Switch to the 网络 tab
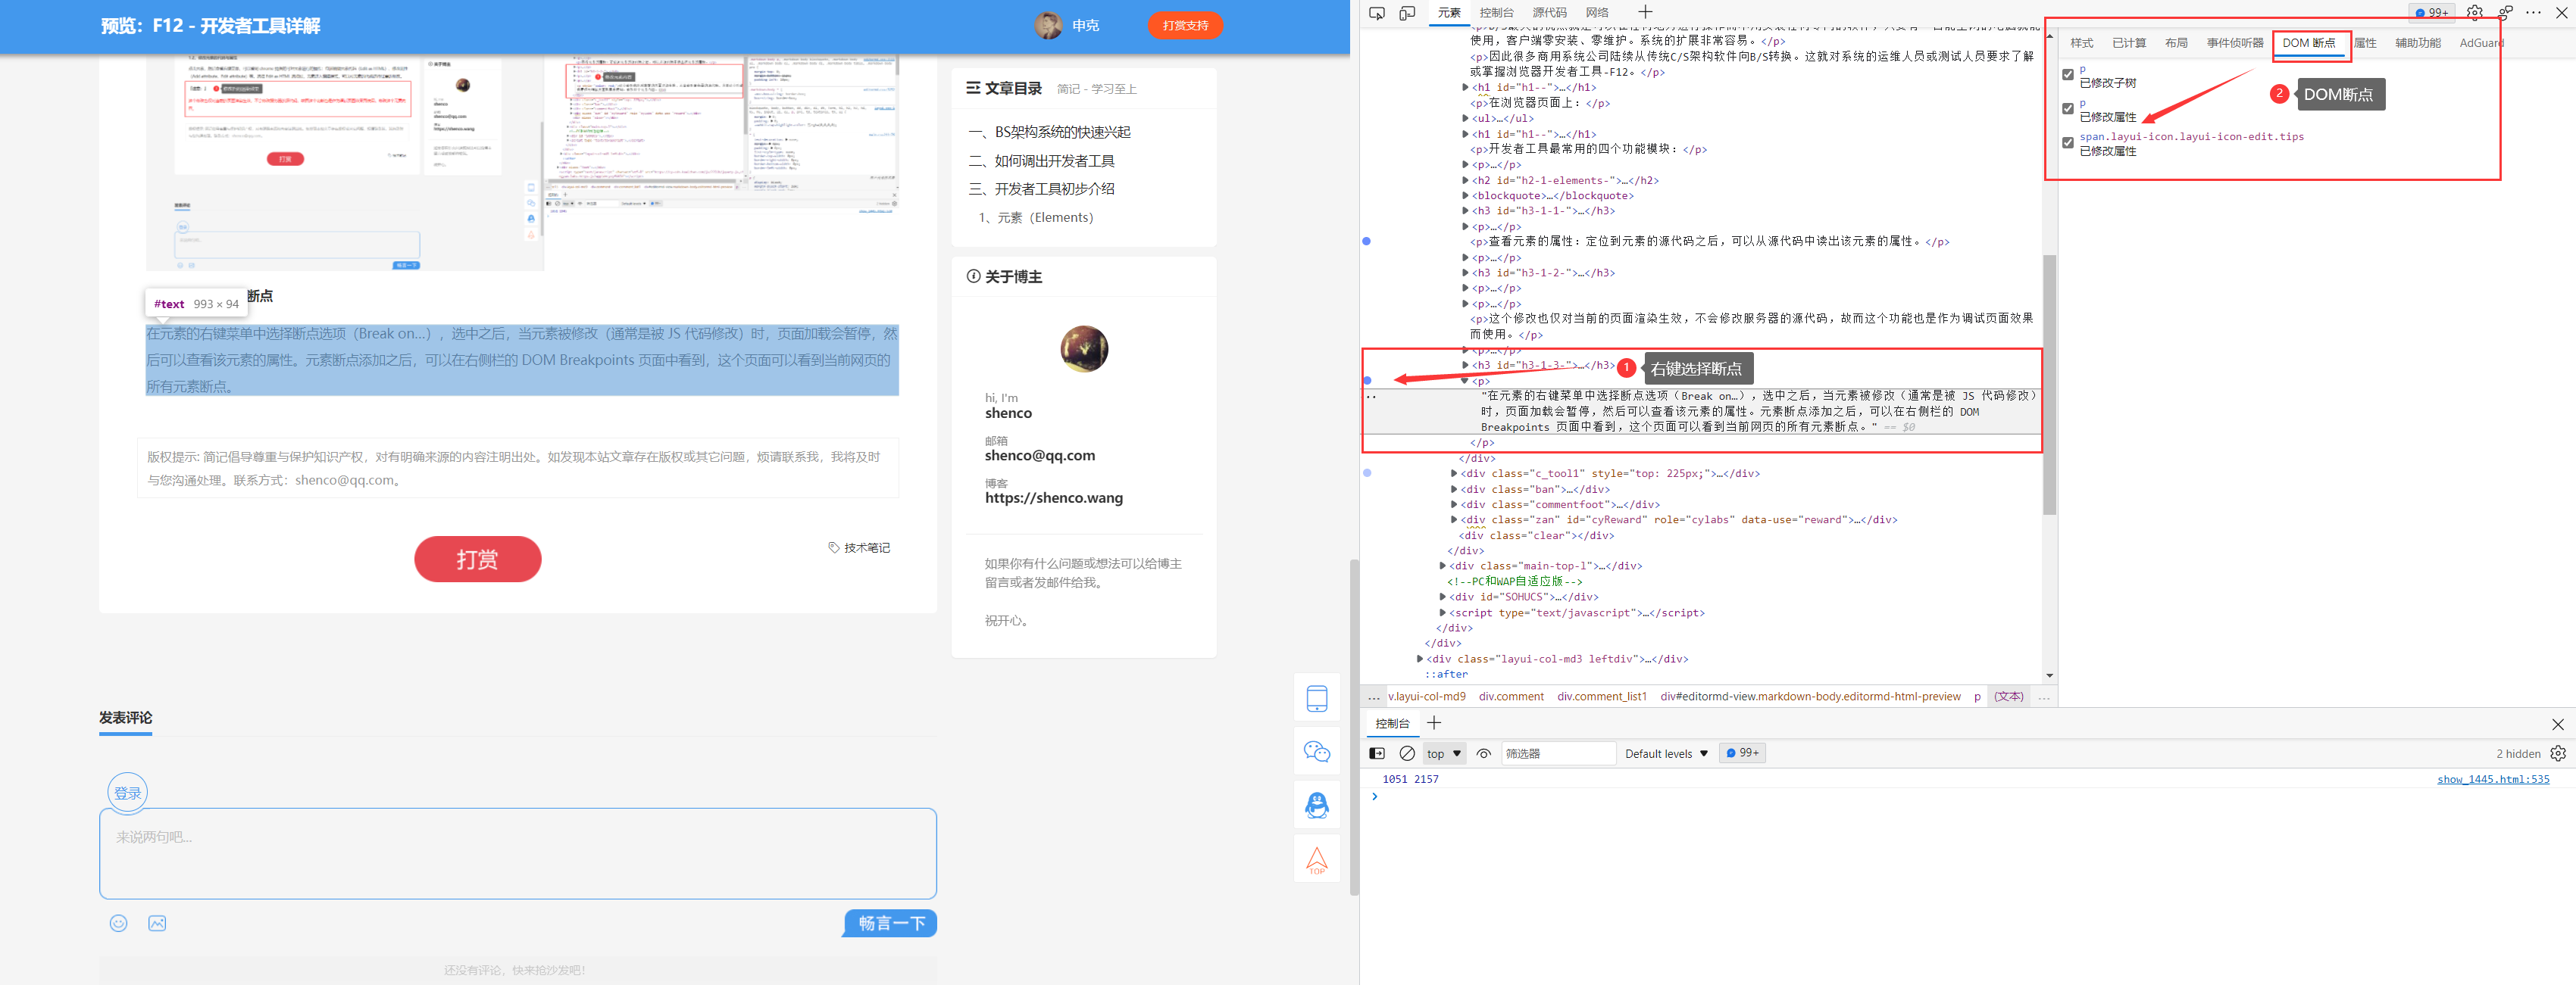Viewport: 2576px width, 985px height. tap(1597, 13)
